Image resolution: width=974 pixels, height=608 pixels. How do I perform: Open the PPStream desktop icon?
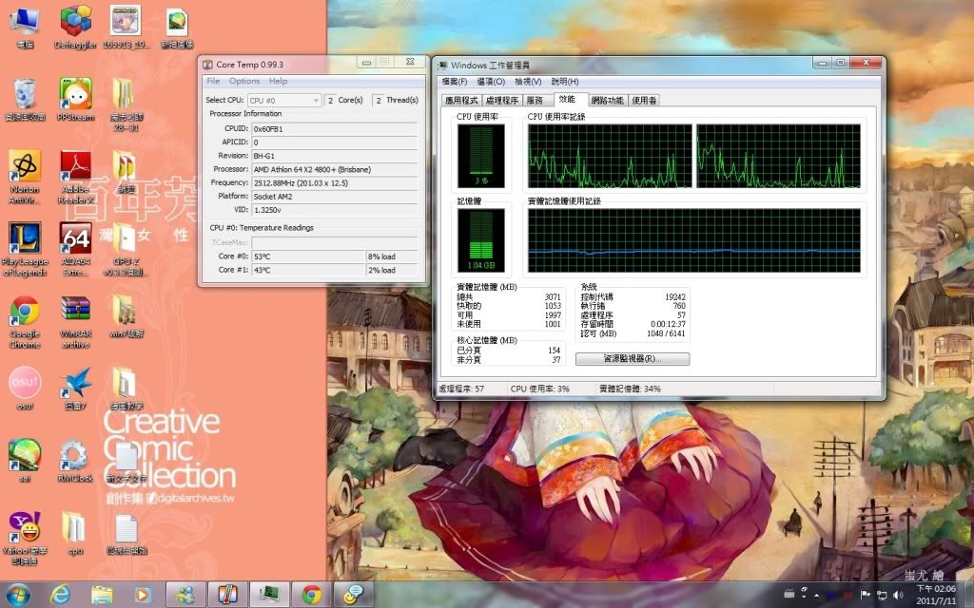click(76, 99)
